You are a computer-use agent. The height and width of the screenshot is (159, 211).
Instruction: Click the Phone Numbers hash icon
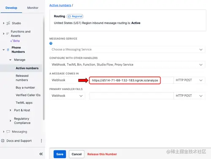[x=8, y=49]
